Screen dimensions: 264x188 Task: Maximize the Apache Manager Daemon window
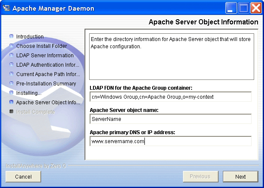[x=243, y=8]
